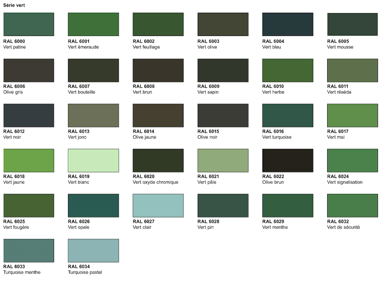Click the 'Olive jaune' name text

tap(145, 137)
